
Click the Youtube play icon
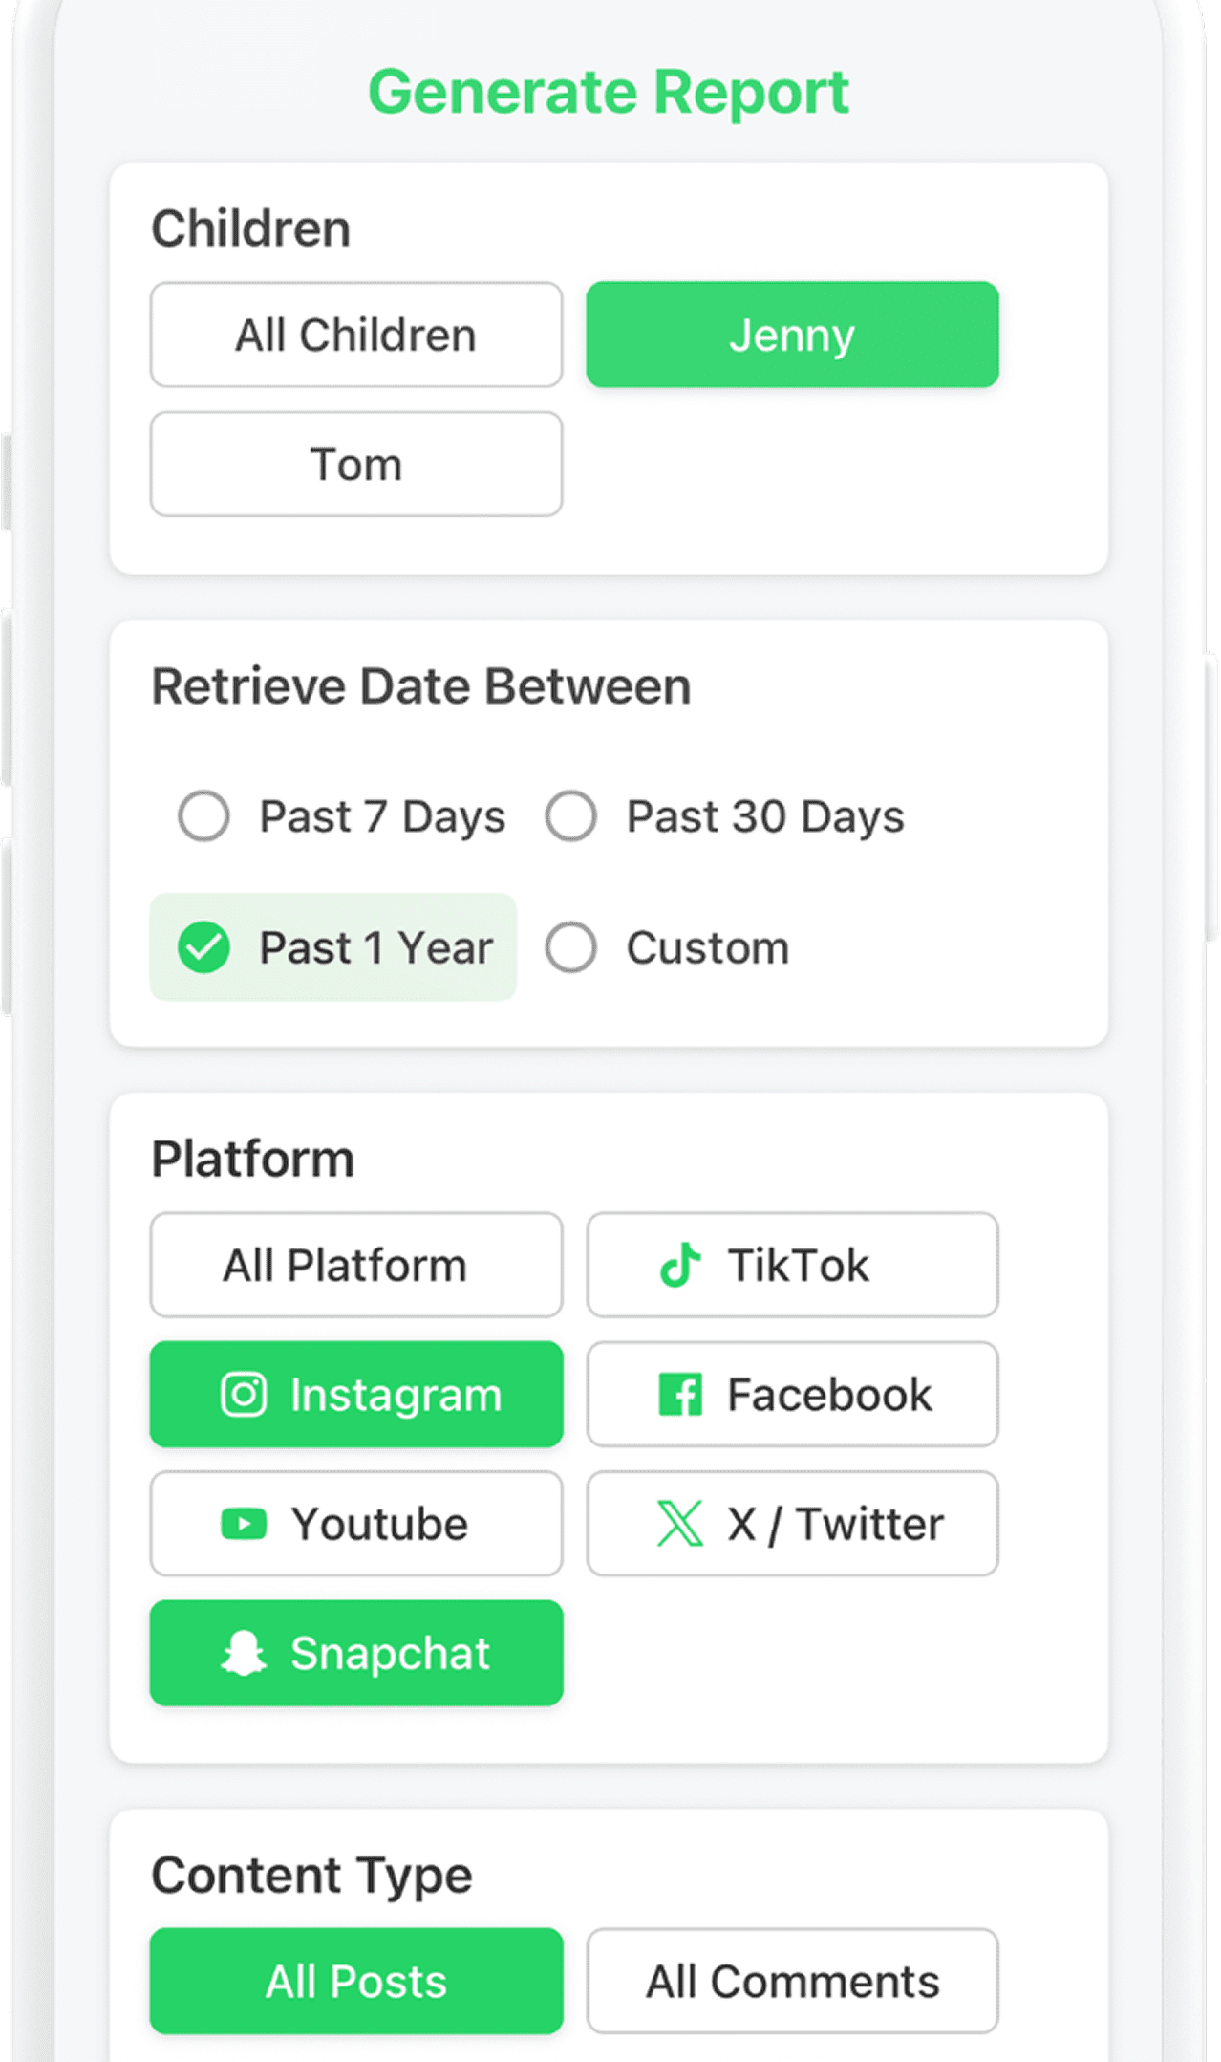pyautogui.click(x=244, y=1523)
